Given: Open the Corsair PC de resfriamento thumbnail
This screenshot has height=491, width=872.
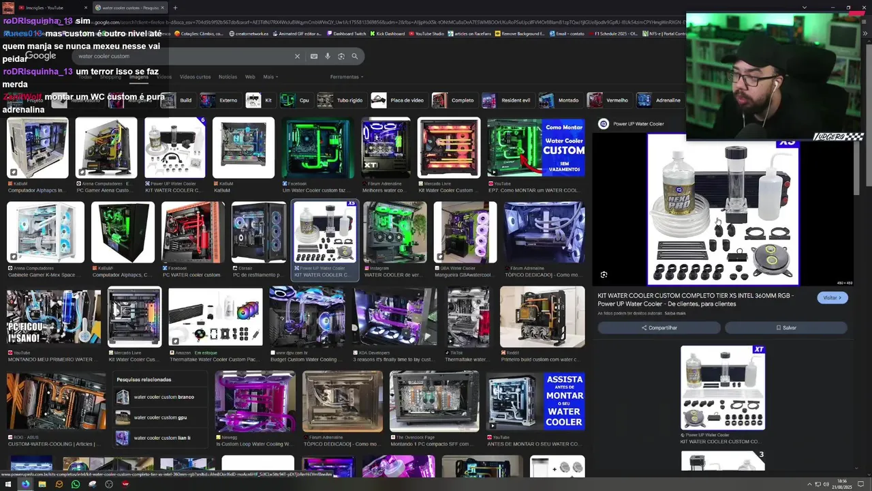Looking at the screenshot, I should tap(259, 233).
